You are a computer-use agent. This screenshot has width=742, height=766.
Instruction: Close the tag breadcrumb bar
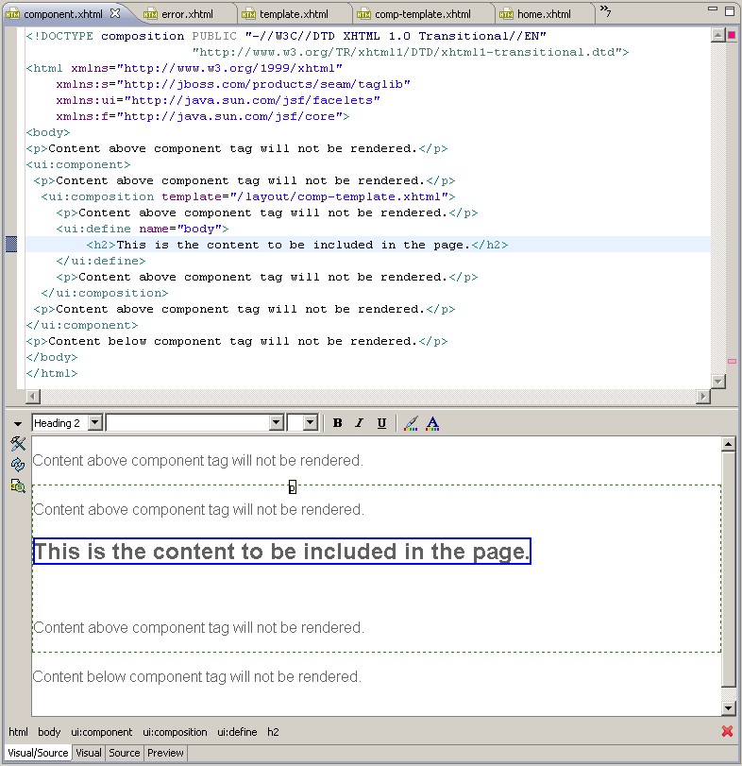point(727,731)
